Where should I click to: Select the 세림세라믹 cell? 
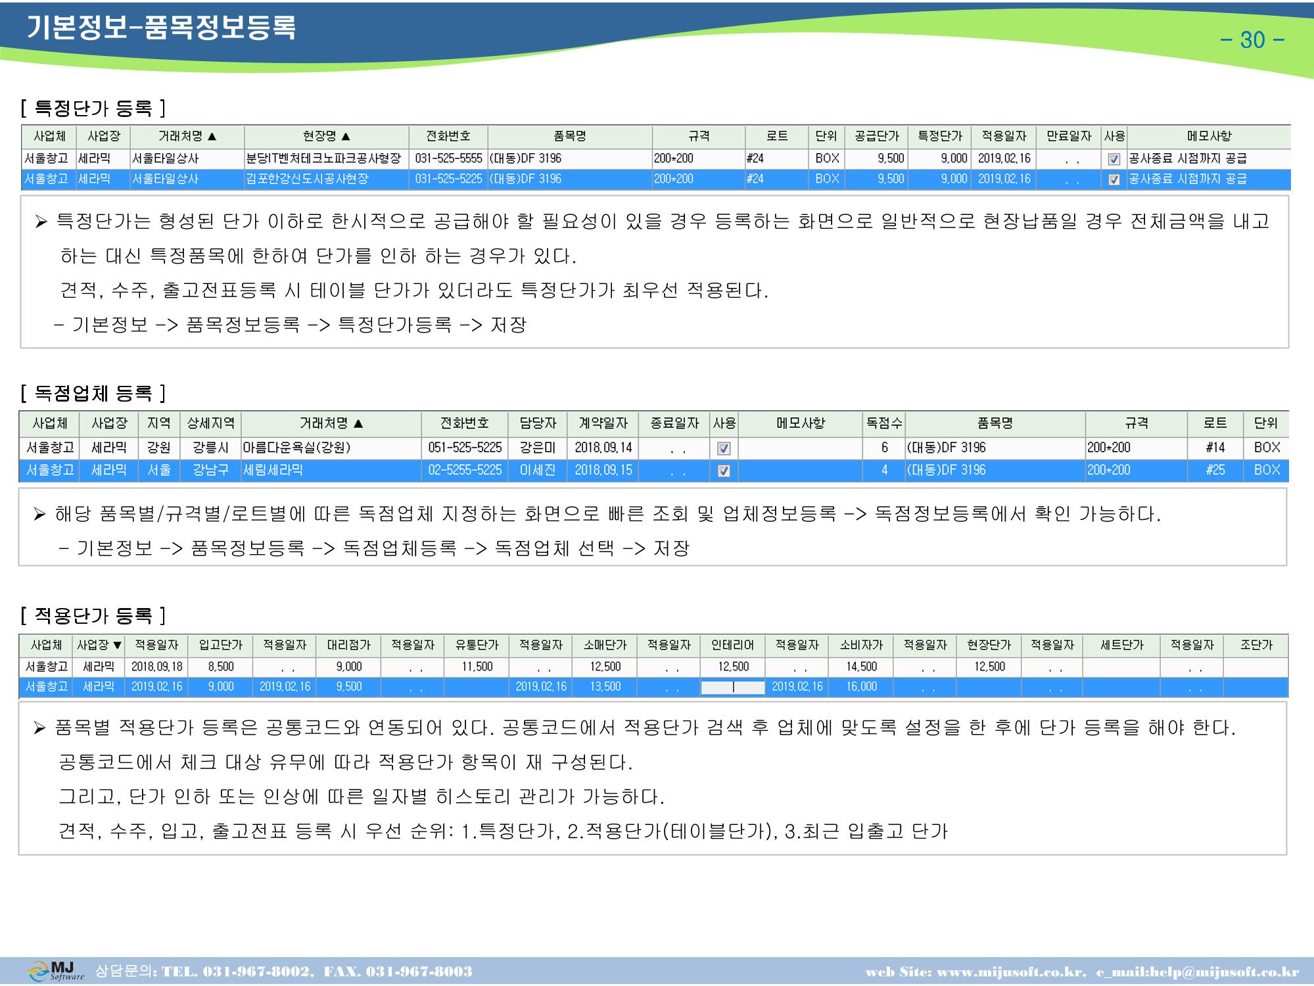(x=331, y=470)
